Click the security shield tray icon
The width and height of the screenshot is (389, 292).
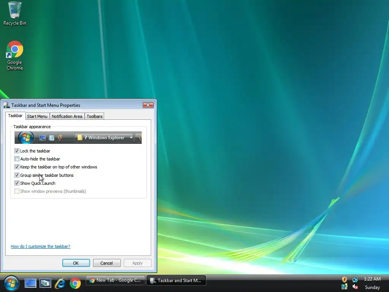pyautogui.click(x=344, y=279)
